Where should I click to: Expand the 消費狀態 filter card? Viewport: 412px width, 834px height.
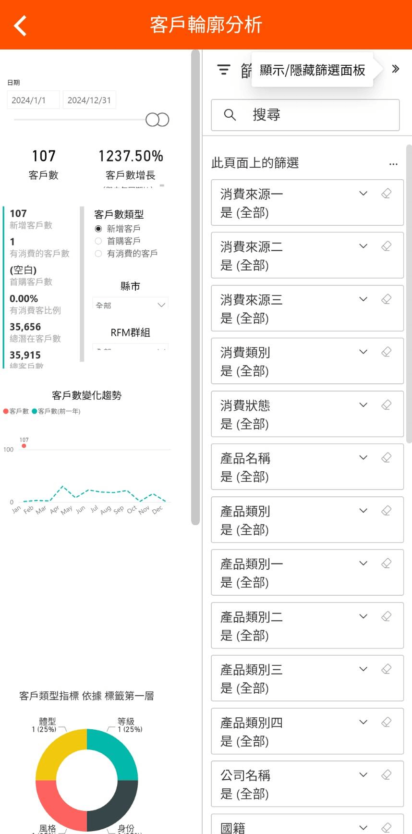pos(364,405)
